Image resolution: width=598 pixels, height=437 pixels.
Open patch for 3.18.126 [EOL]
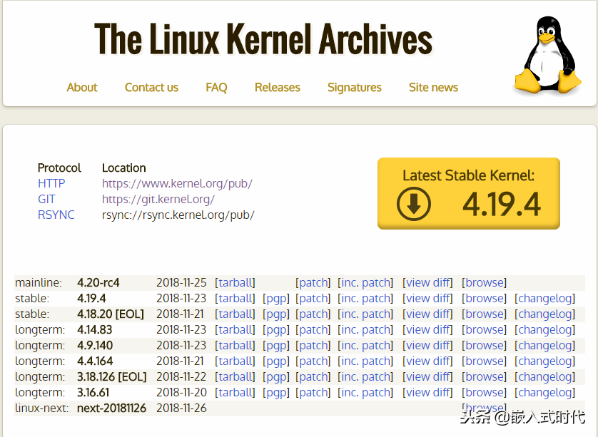click(x=313, y=377)
